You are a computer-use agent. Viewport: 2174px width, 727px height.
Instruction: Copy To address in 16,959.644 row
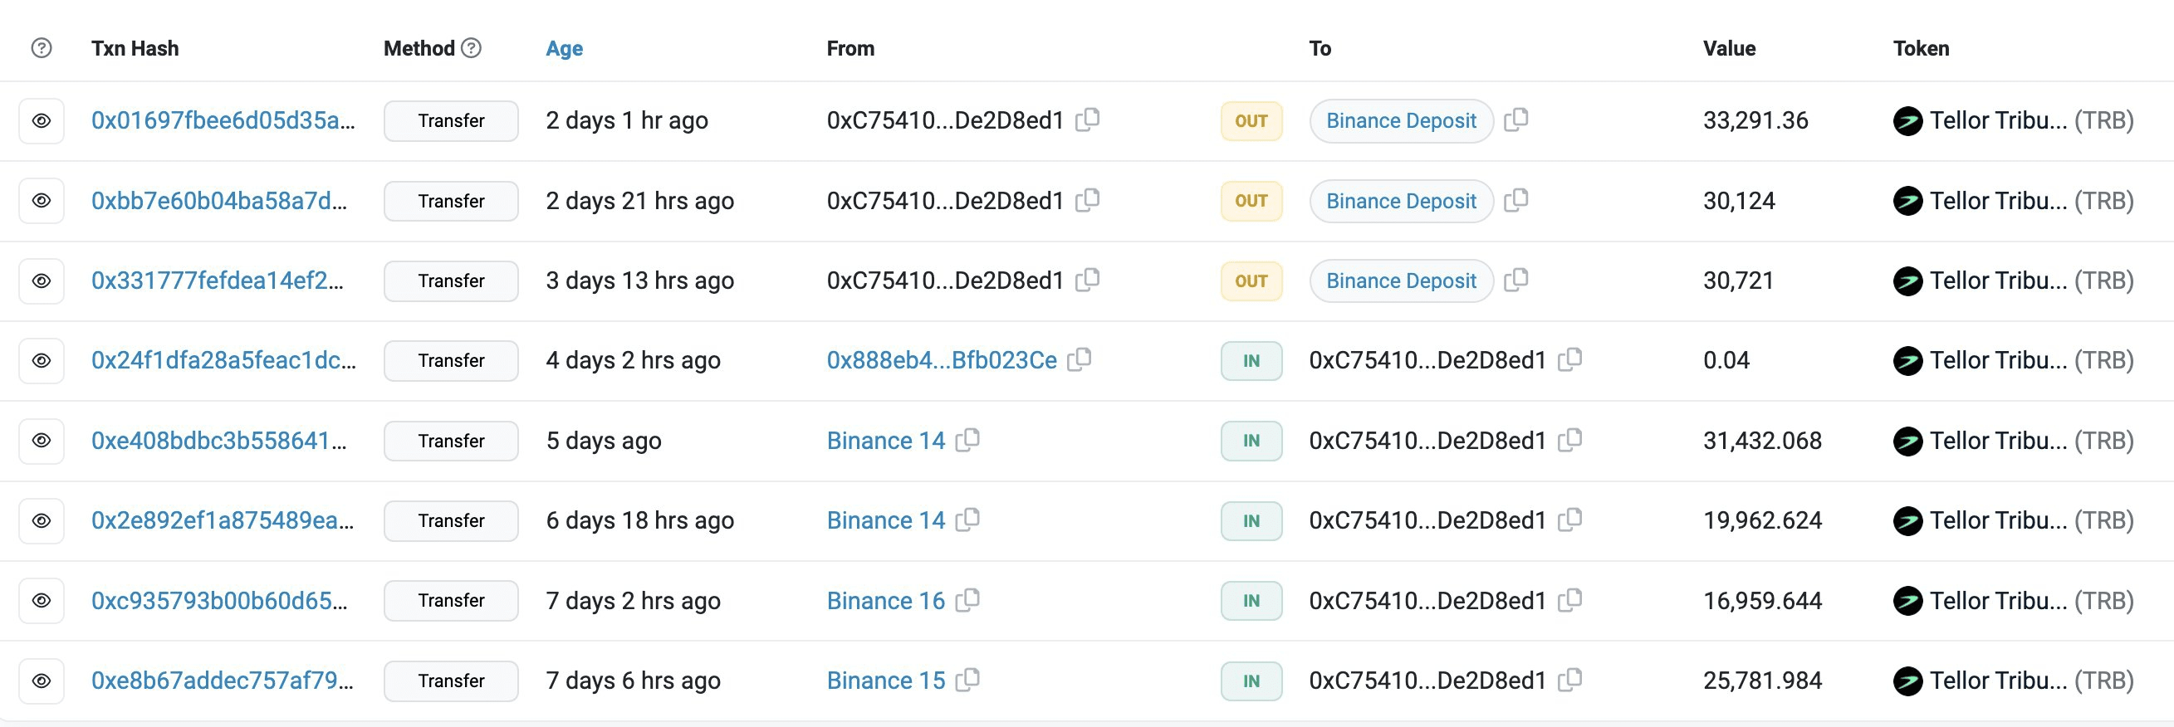pyautogui.click(x=1569, y=600)
